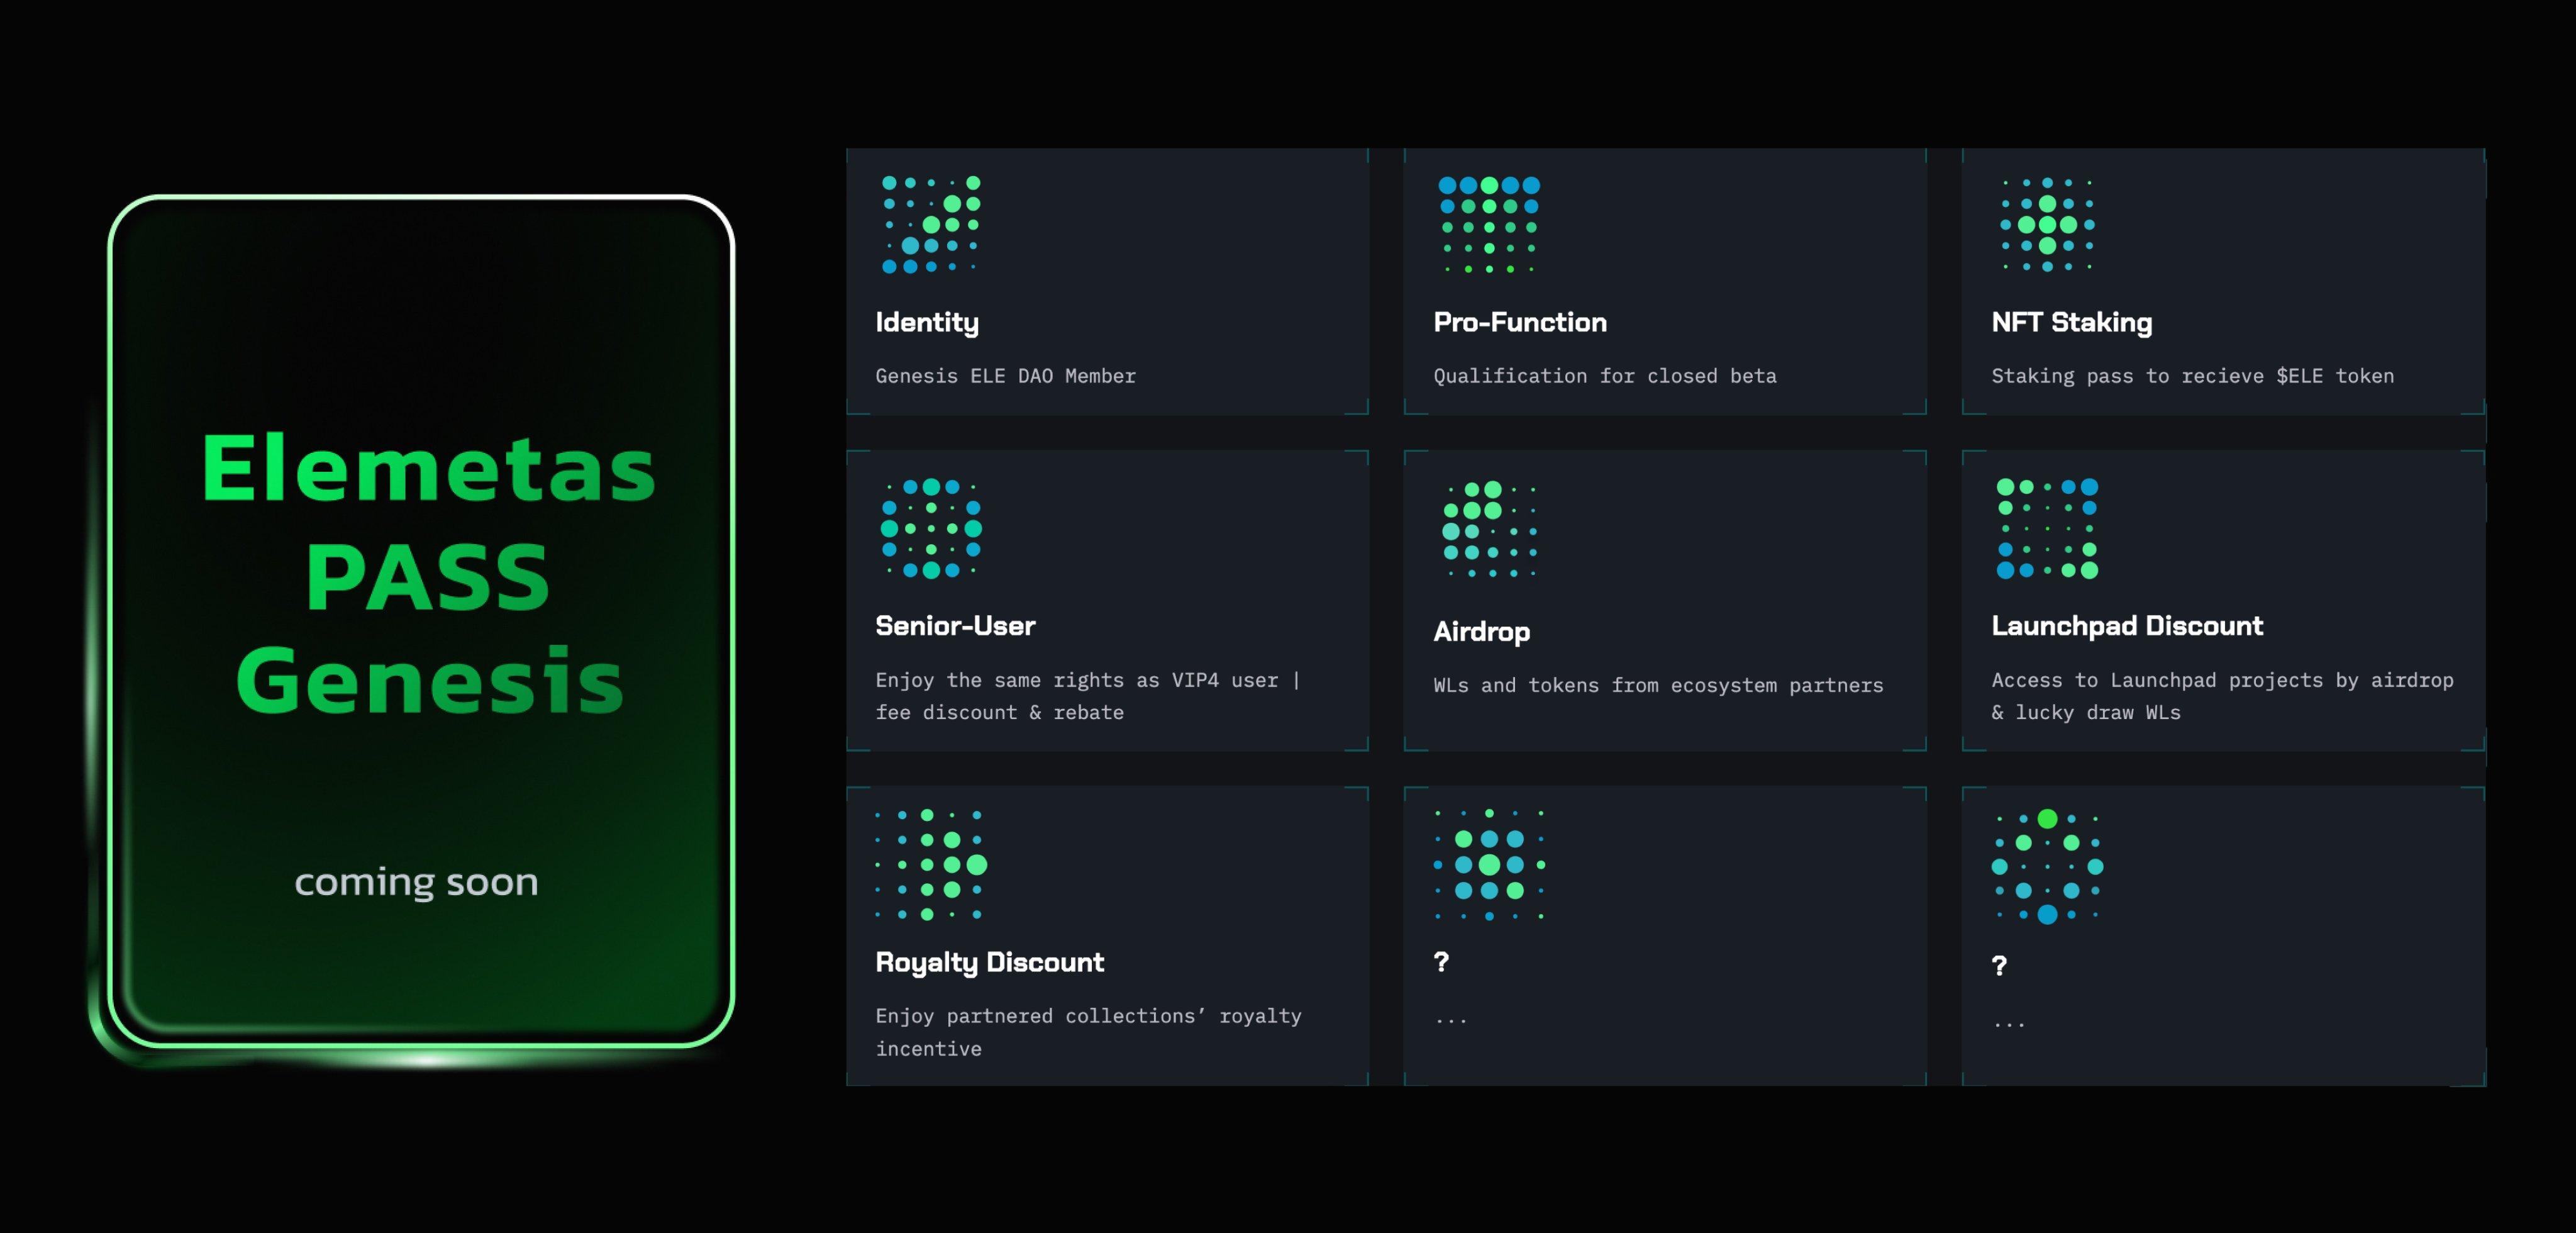
Task: Click the NFT Staking title
Action: pyautogui.click(x=2071, y=322)
